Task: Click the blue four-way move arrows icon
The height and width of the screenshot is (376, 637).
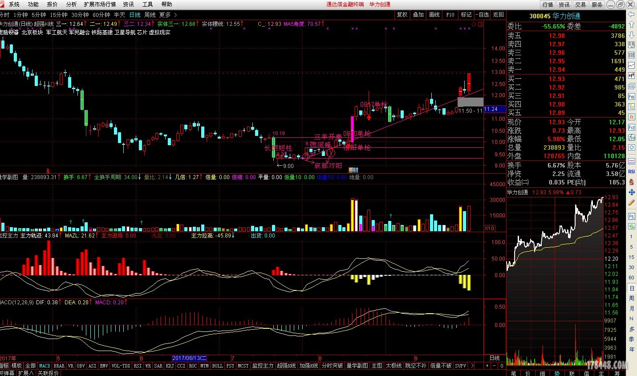Action: (631, 192)
